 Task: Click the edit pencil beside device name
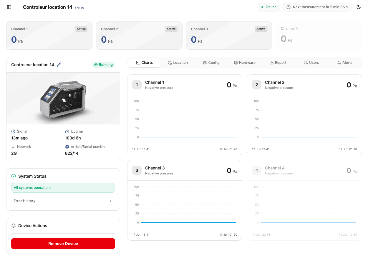click(x=59, y=65)
